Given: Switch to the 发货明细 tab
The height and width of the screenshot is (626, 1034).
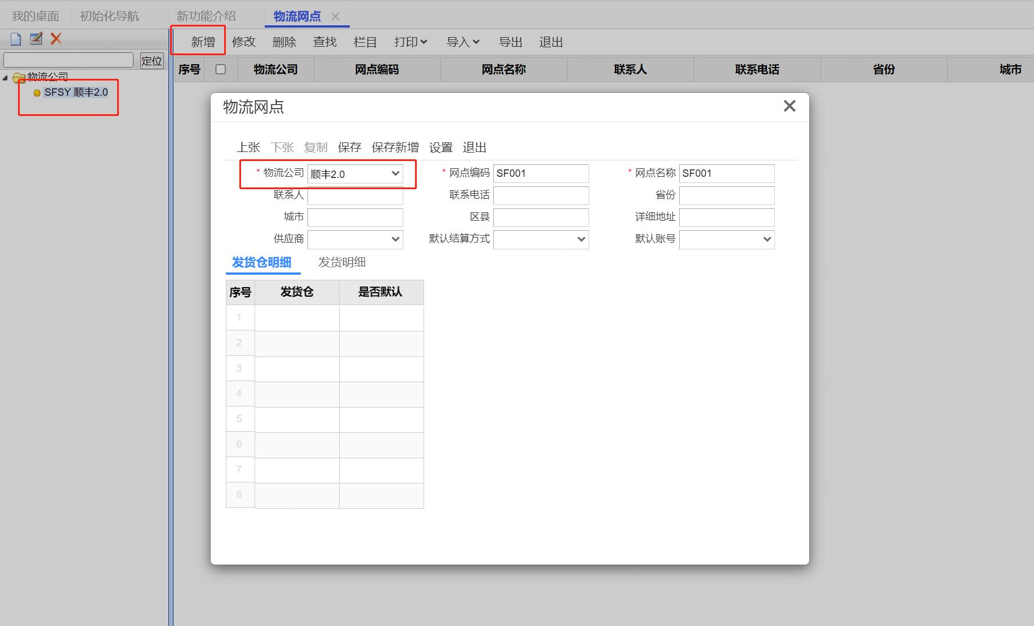Looking at the screenshot, I should pos(342,262).
